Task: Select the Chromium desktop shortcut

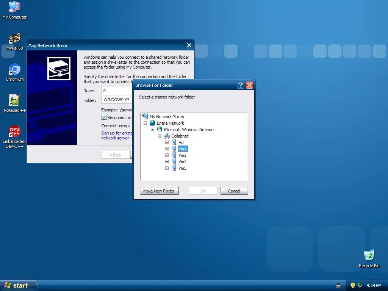Action: 15,72
